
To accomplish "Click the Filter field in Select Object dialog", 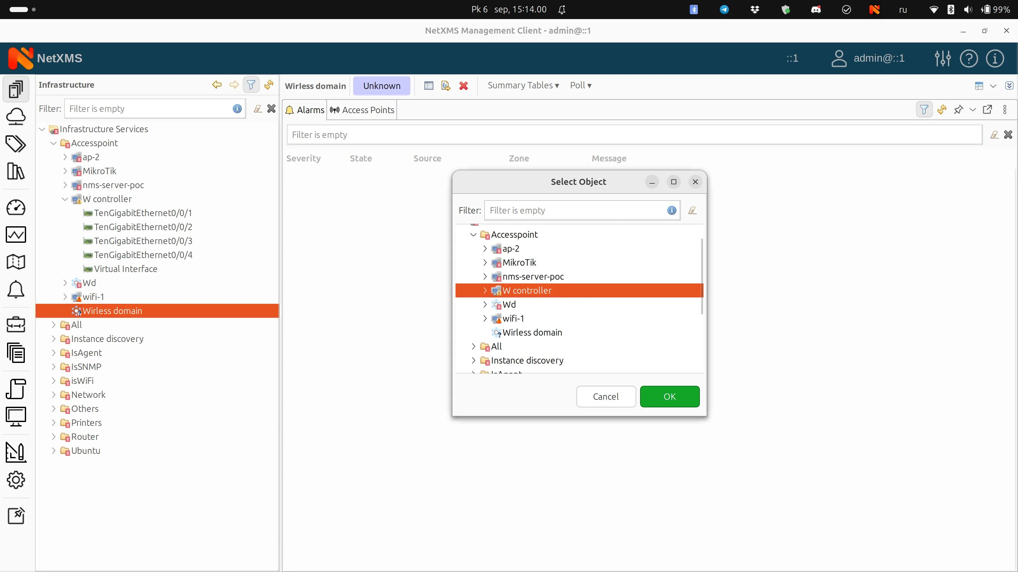I will pos(573,210).
